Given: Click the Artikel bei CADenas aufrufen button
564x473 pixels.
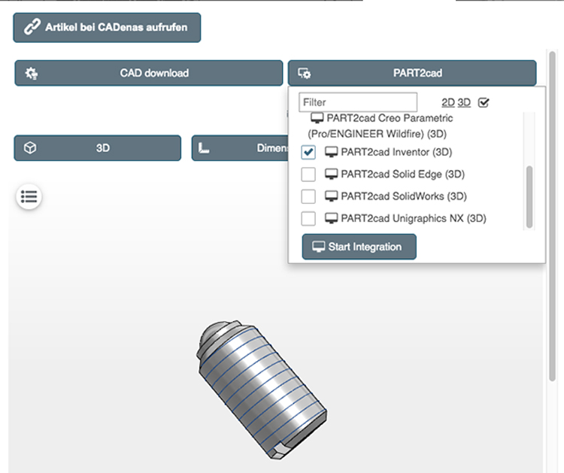Looking at the screenshot, I should 107,28.
